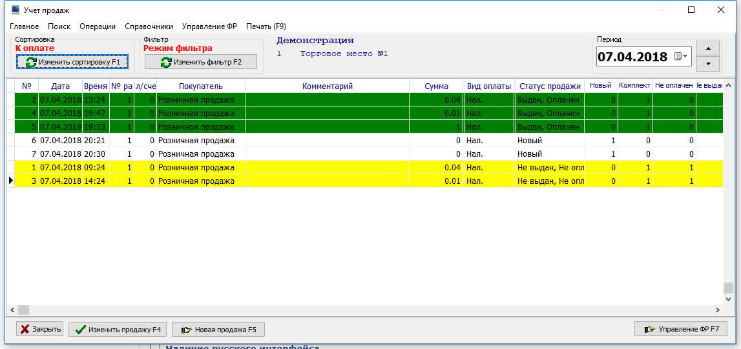The image size is (741, 349).
Task: Open the calendar dropdown in the Период field
Action: [x=682, y=57]
